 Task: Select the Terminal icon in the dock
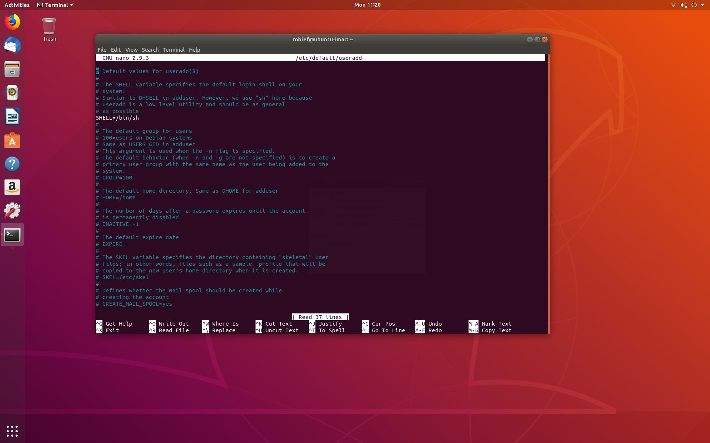pyautogui.click(x=12, y=235)
